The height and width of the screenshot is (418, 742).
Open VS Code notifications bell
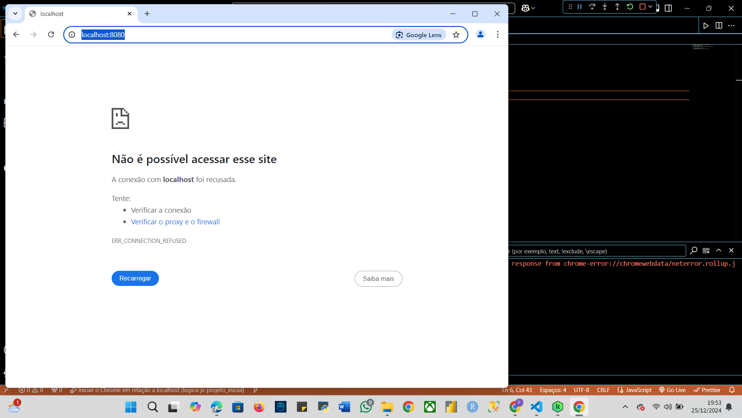point(732,390)
